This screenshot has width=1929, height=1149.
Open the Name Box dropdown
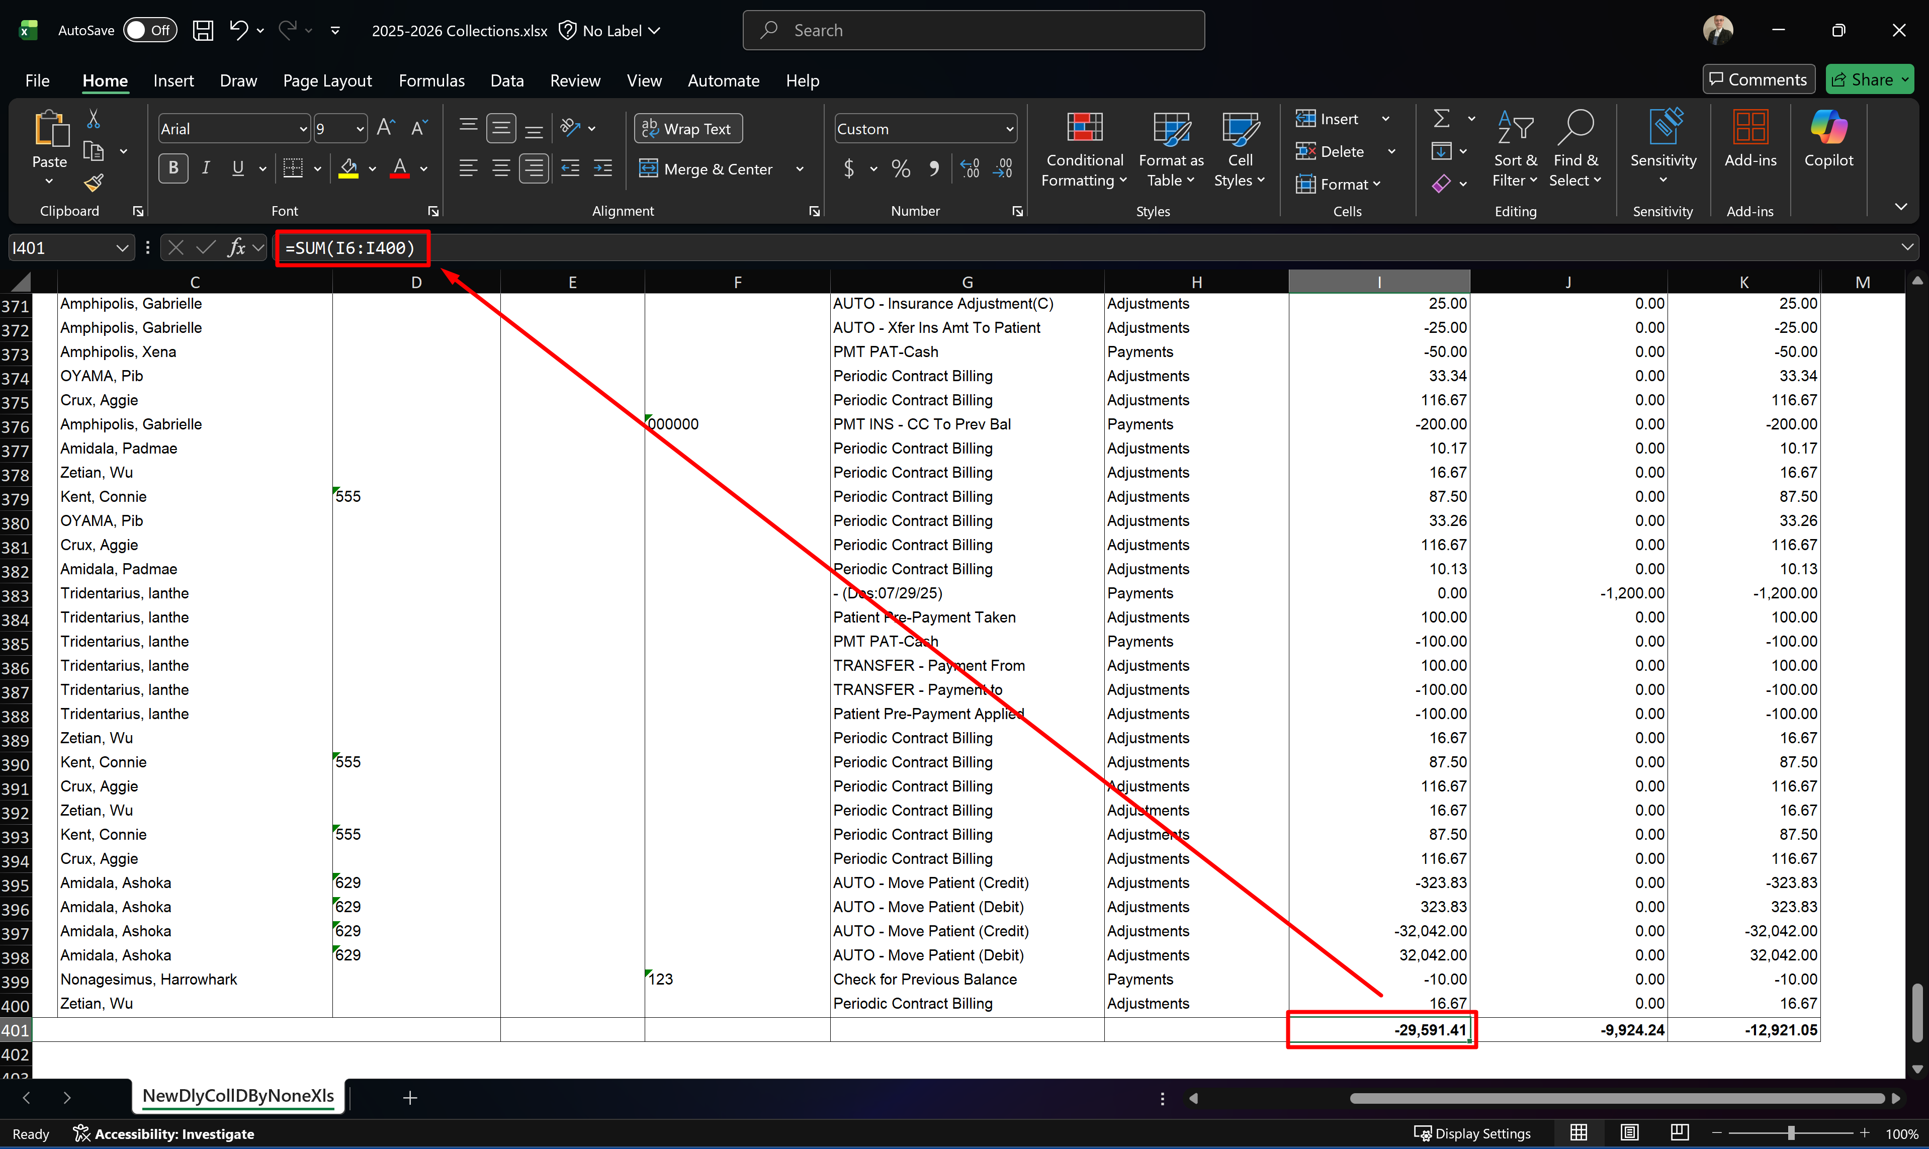click(x=122, y=248)
